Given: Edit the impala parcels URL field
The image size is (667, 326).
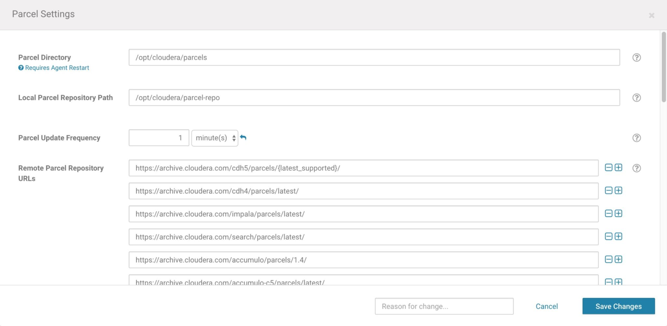Looking at the screenshot, I should (363, 214).
